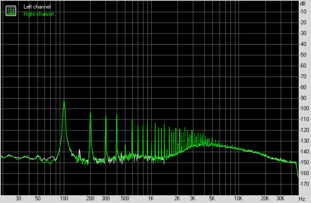Click the '10K' frequency axis label
This screenshot has width=311, height=203.
point(238,198)
